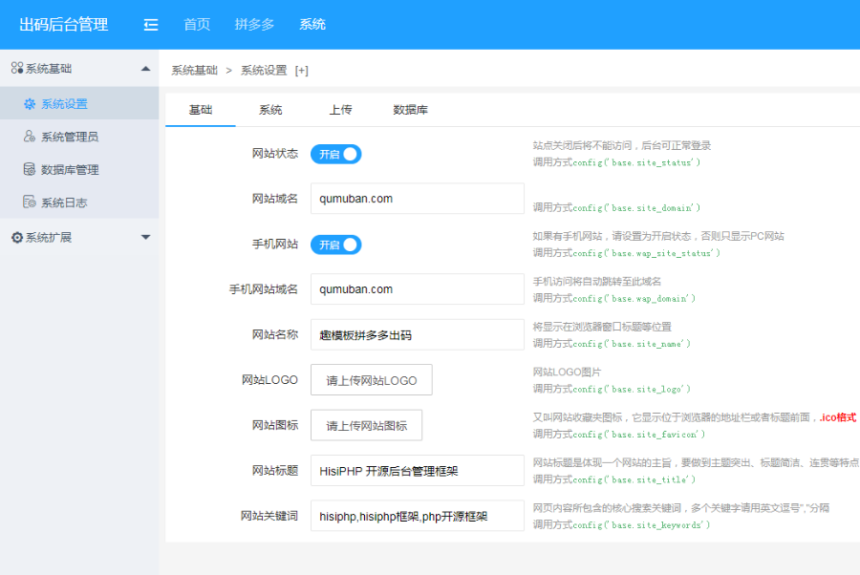Image resolution: width=860 pixels, height=575 pixels.
Task: Click the 请上传网站图标 upload button
Action: [367, 425]
